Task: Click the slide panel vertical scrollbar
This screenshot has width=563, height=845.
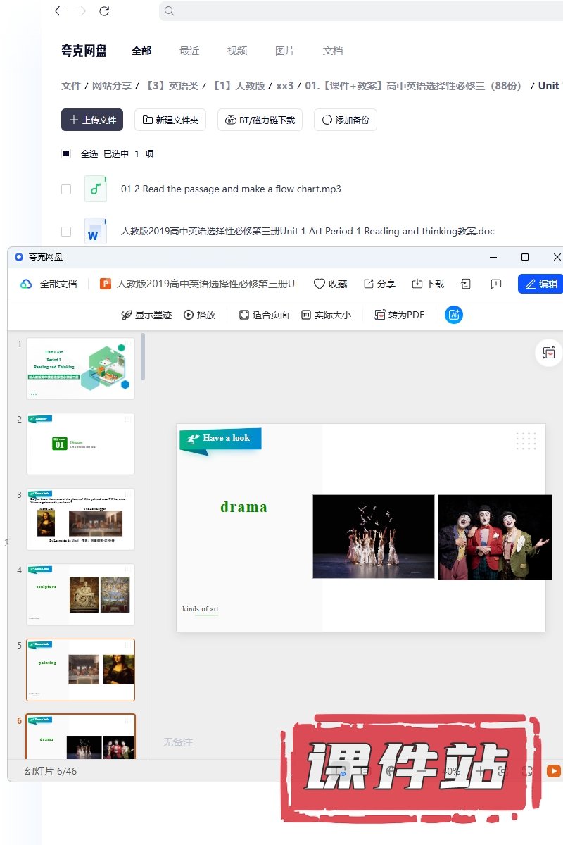Action: (x=143, y=356)
